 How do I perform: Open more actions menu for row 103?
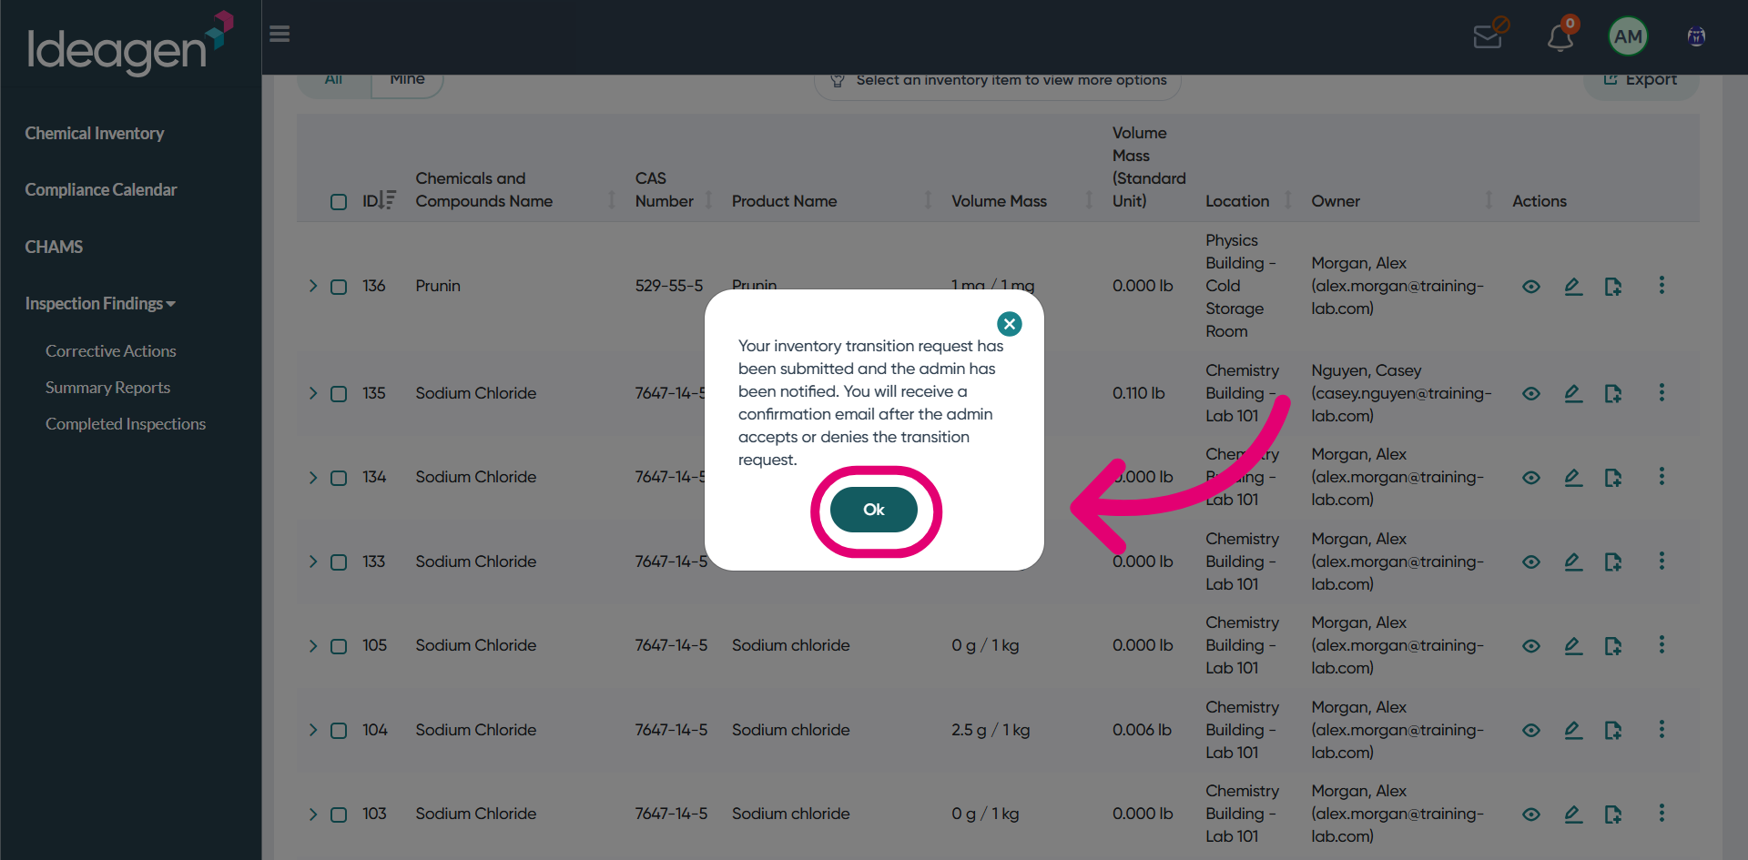(1662, 814)
